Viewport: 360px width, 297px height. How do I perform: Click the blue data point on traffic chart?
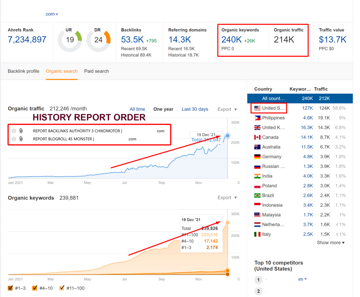pos(227,135)
